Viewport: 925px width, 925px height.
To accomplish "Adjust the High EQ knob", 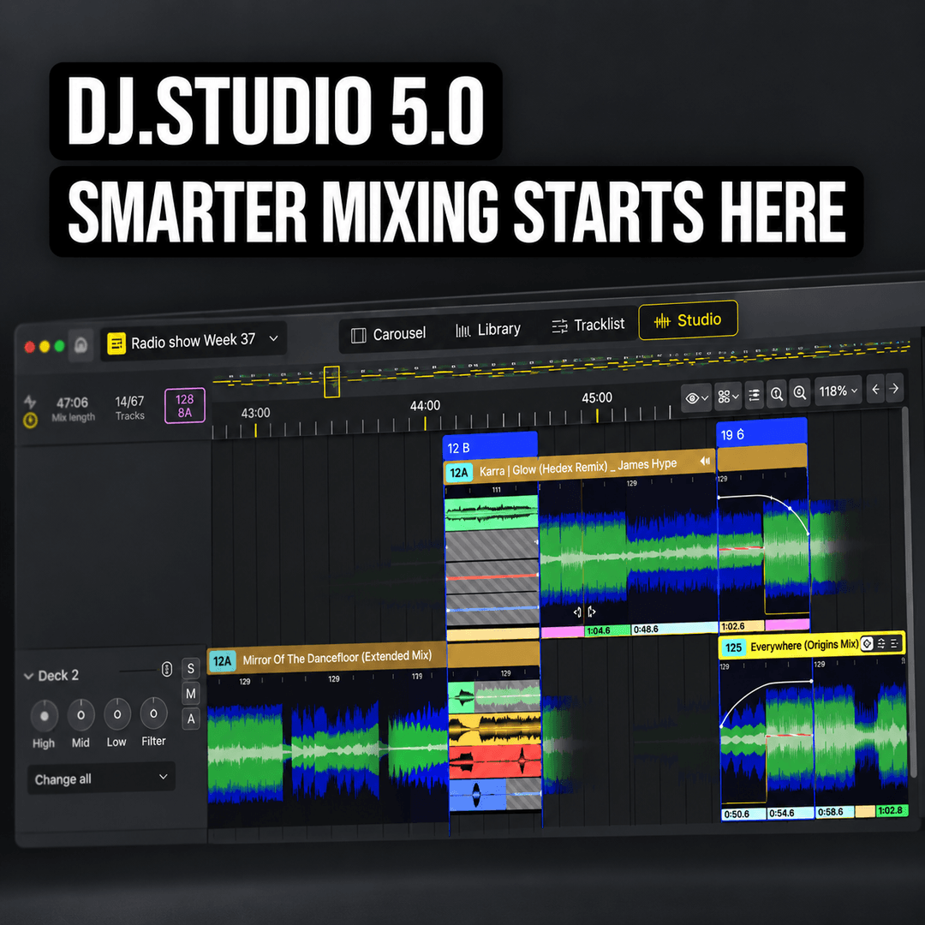I will [x=45, y=715].
